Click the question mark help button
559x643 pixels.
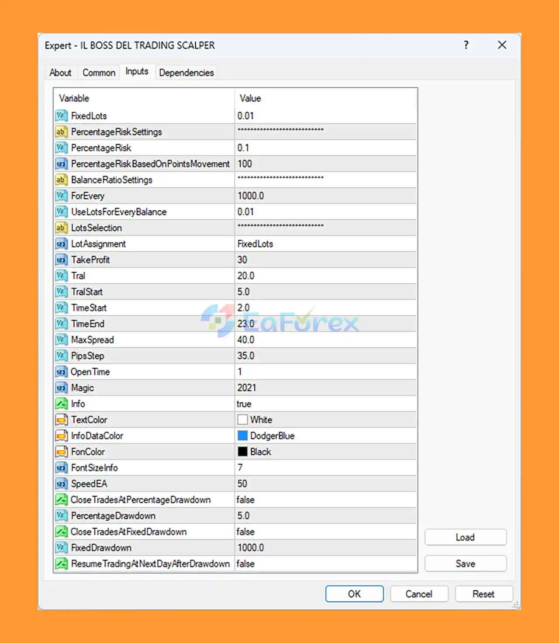click(x=466, y=45)
